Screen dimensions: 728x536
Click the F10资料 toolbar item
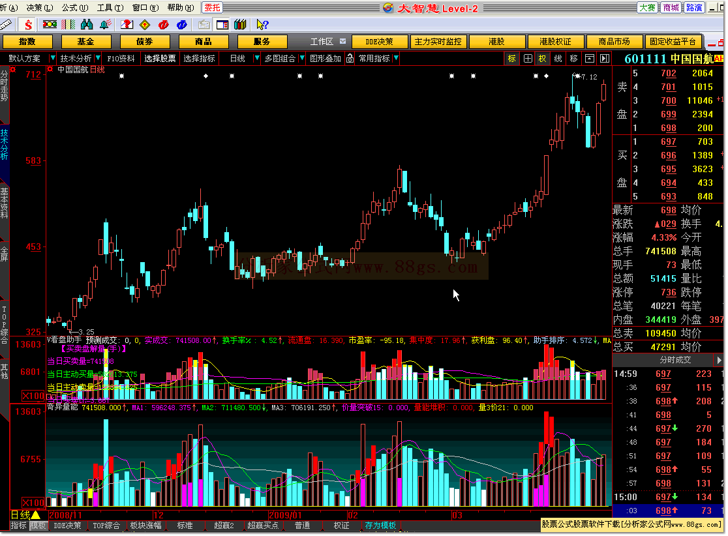pyautogui.click(x=121, y=59)
